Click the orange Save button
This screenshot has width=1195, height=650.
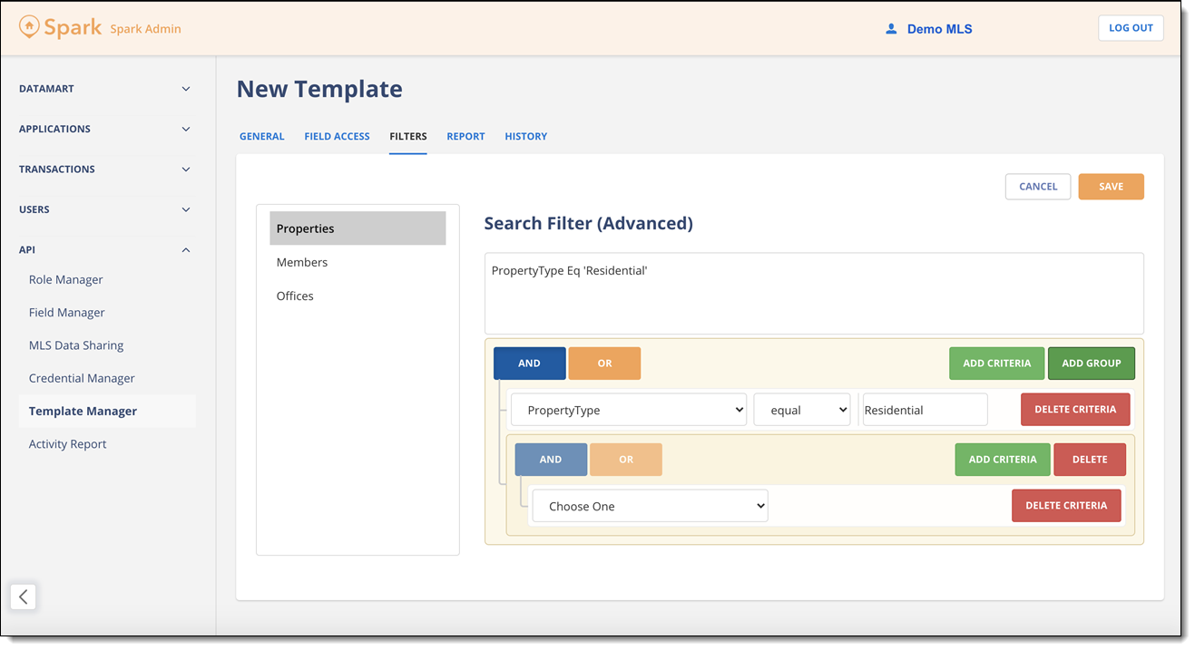(1111, 187)
